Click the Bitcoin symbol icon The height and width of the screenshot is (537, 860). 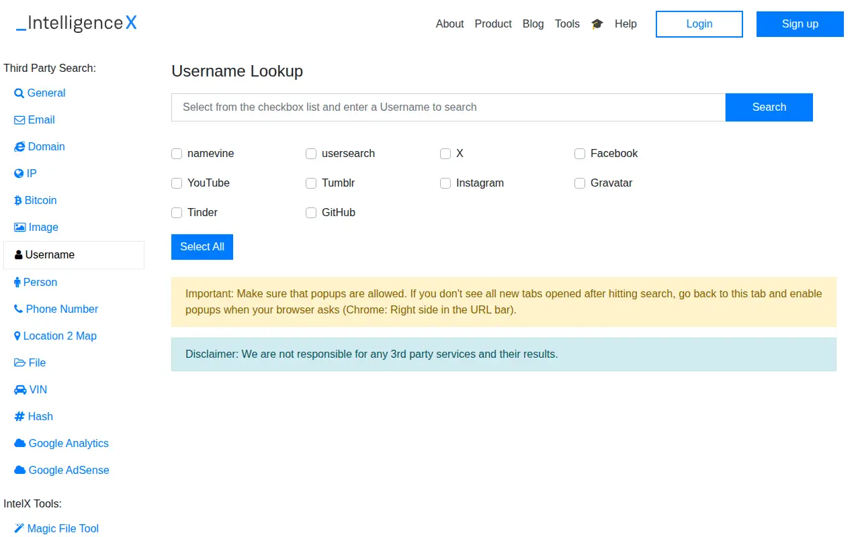coord(18,201)
